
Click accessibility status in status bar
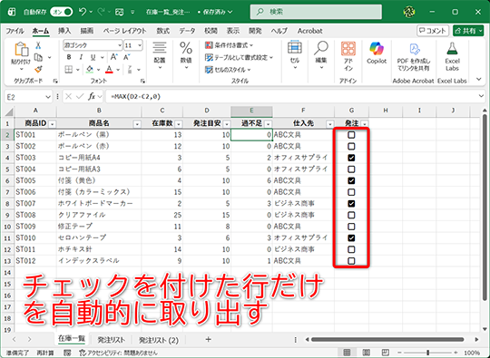tap(118, 353)
